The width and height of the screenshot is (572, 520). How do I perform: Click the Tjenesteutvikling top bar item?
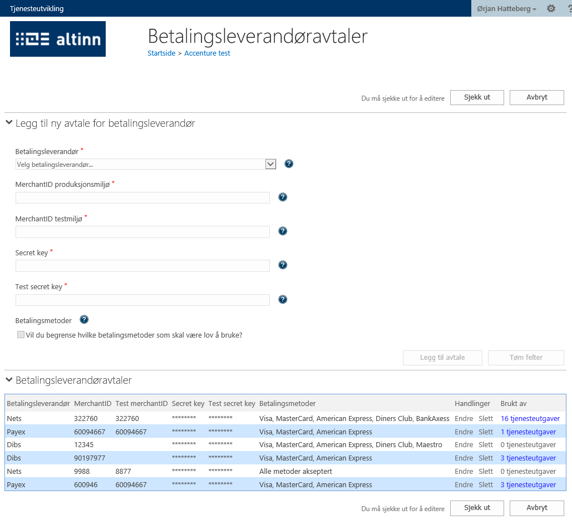pyautogui.click(x=37, y=8)
